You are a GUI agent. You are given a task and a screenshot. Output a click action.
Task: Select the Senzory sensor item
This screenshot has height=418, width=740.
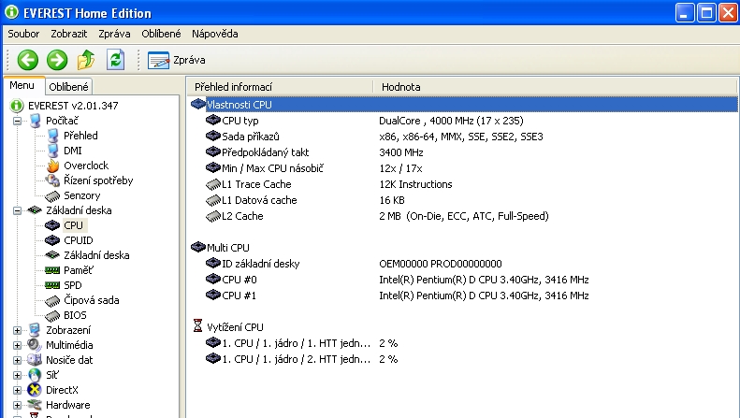(x=81, y=195)
